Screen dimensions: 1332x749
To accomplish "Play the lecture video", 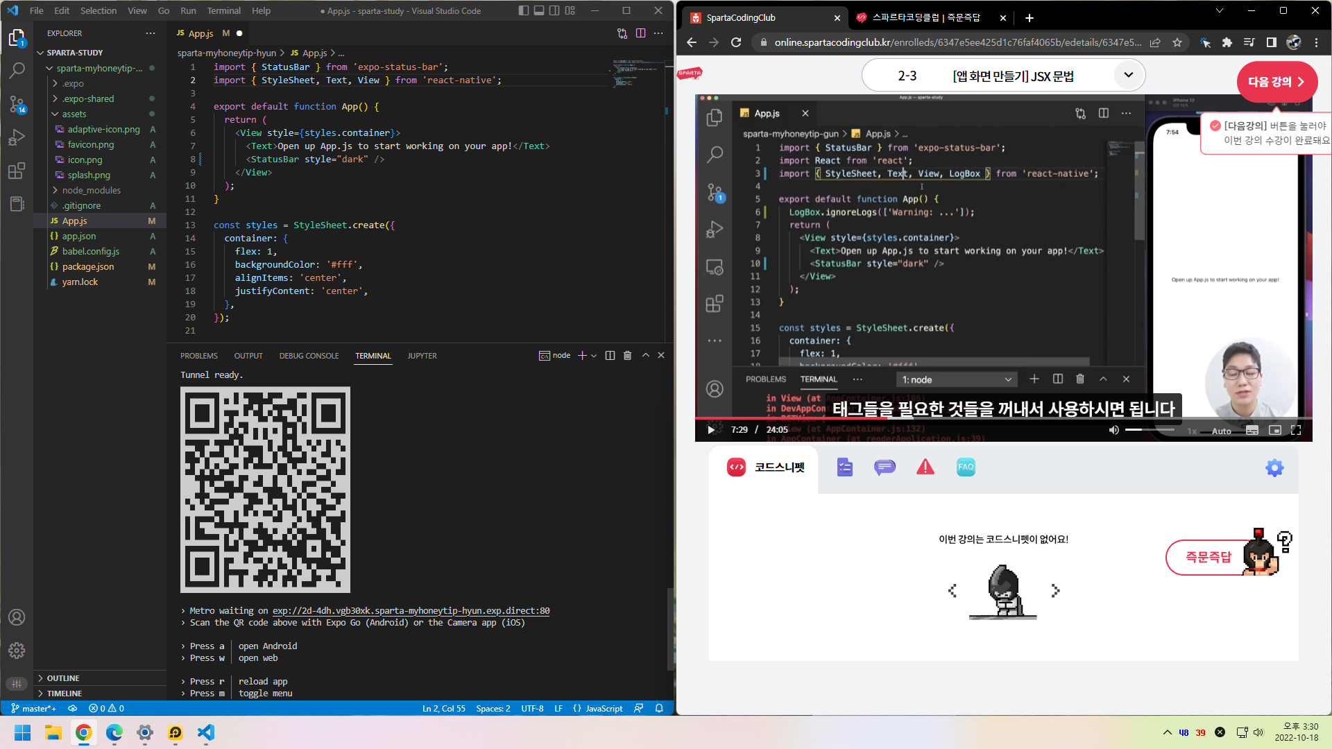I will click(x=710, y=430).
